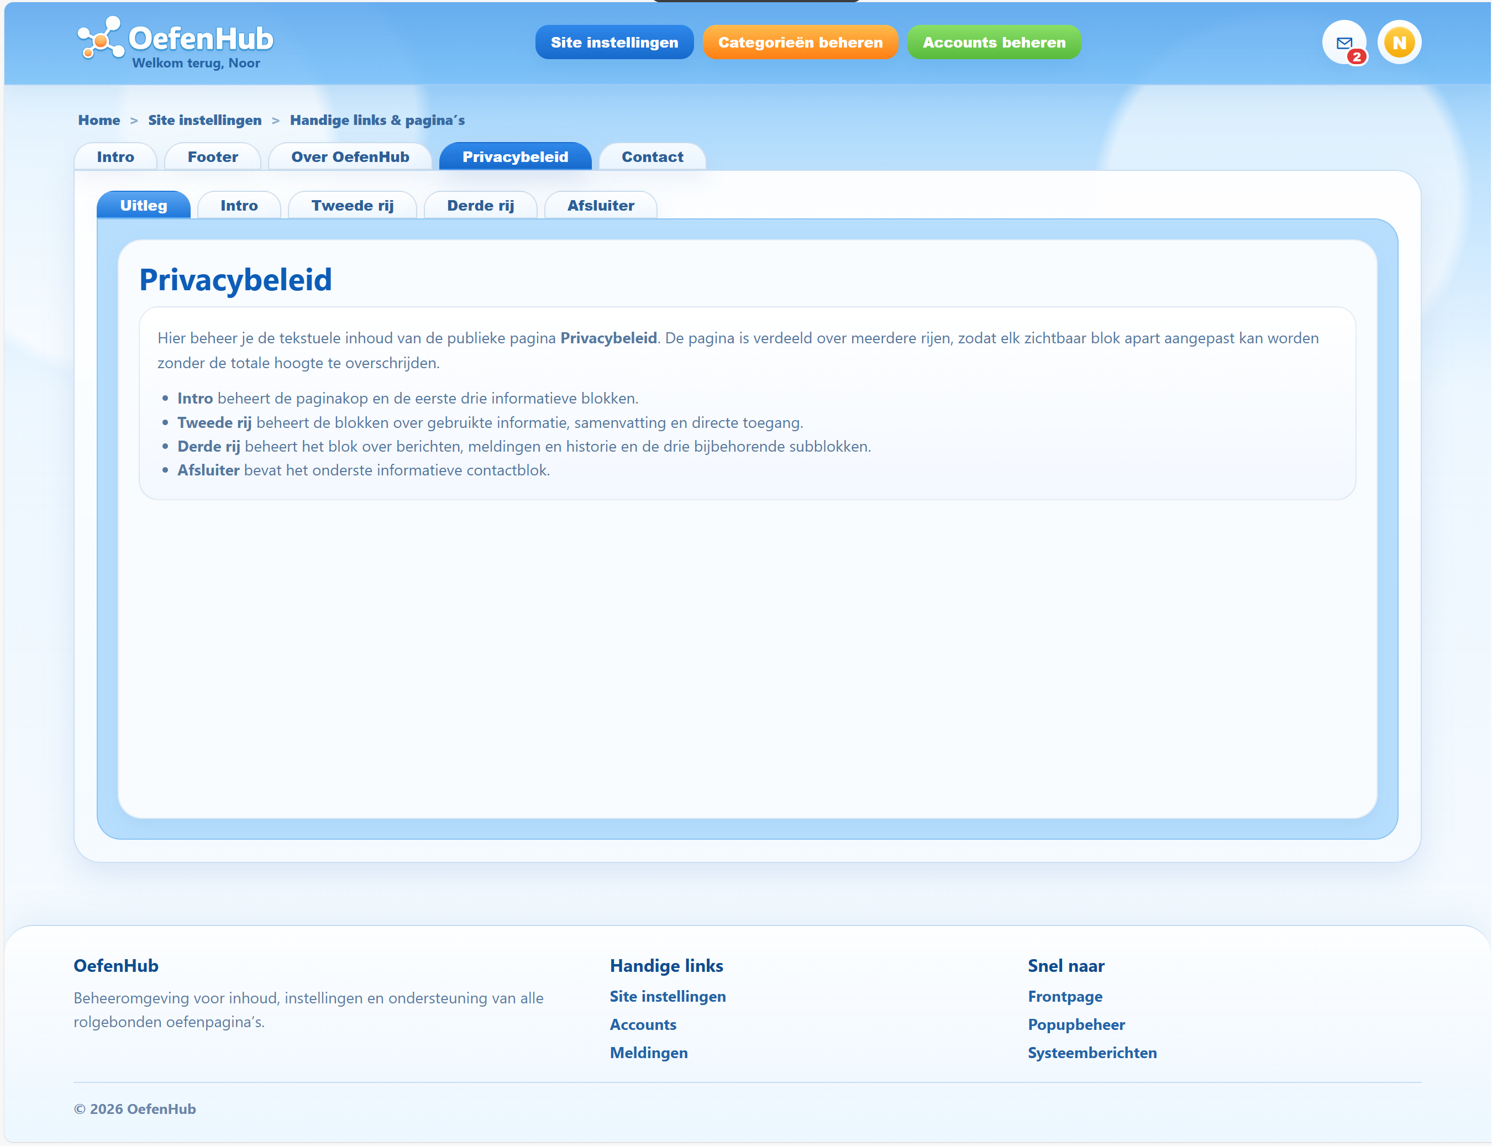Click 'Welkom terug, Noor' greeting text
1492x1146 pixels.
[196, 63]
